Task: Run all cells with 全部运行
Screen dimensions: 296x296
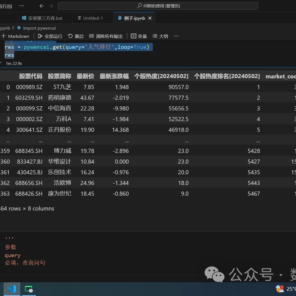Action: (50, 36)
